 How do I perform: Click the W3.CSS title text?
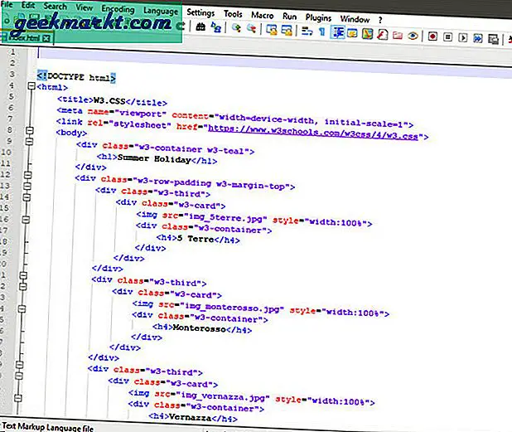point(109,100)
